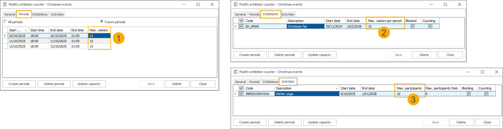Click Create periods below the Winter yoga list

click(249, 122)
